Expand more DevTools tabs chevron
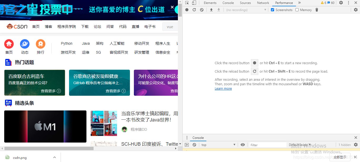 (299, 3)
